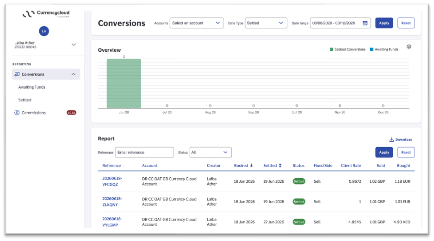The height and width of the screenshot is (241, 434).
Task: Sort by the Sold column header
Action: 381,166
